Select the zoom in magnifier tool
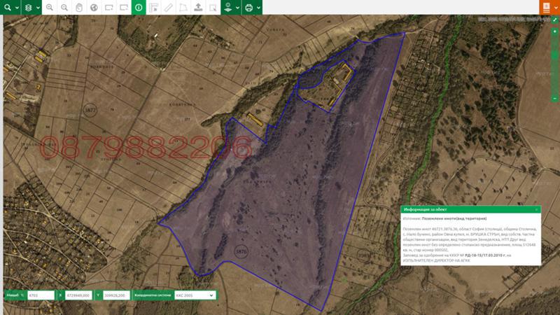Viewport: 560px width, 315px height. click(x=50, y=8)
